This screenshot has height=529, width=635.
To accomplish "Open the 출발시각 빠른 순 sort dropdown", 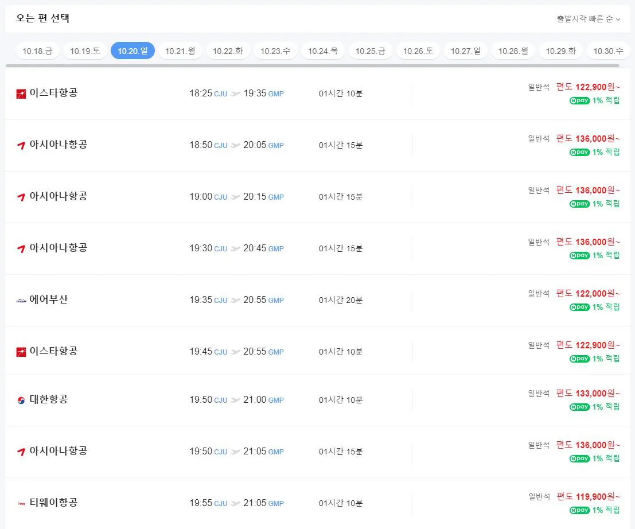I will [x=588, y=18].
